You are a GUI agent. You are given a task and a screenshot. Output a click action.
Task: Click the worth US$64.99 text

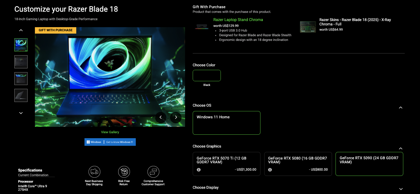click(x=331, y=30)
